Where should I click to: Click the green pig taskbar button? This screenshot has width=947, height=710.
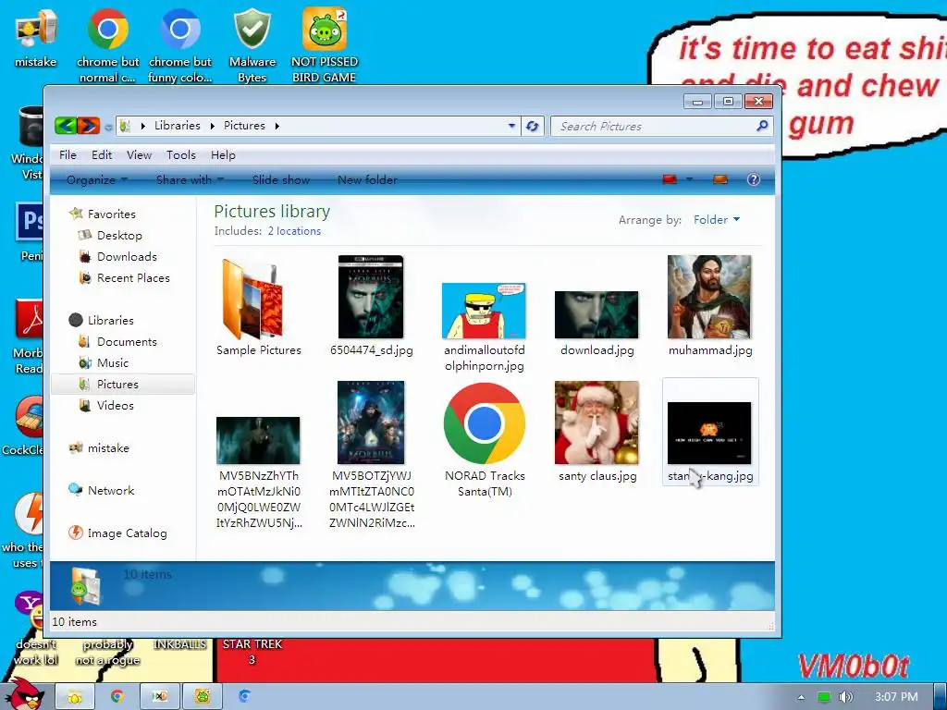tap(203, 697)
